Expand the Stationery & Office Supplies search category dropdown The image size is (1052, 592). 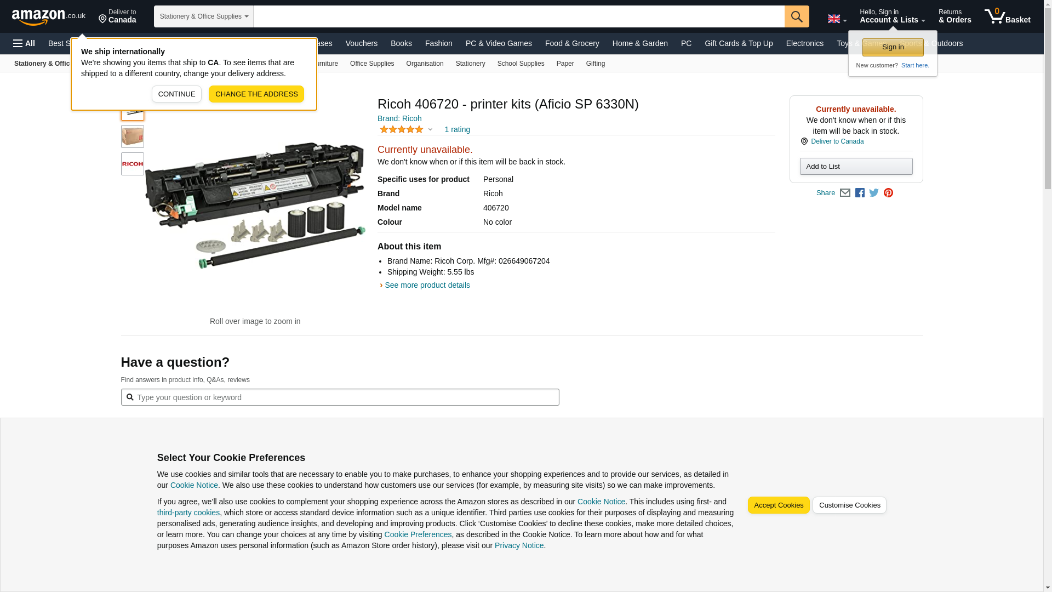coord(203,16)
